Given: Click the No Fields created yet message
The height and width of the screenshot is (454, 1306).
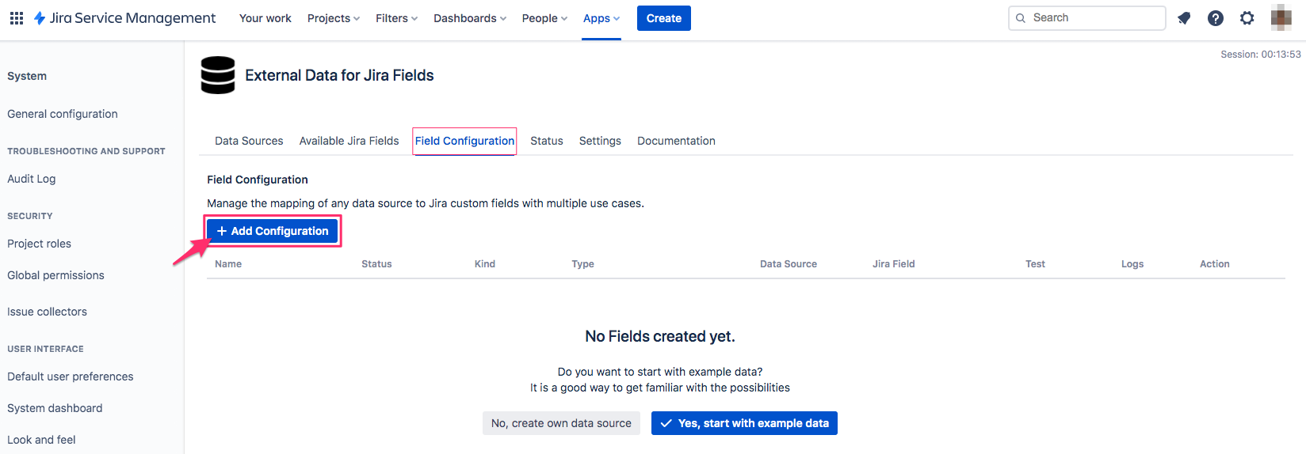Looking at the screenshot, I should [660, 336].
